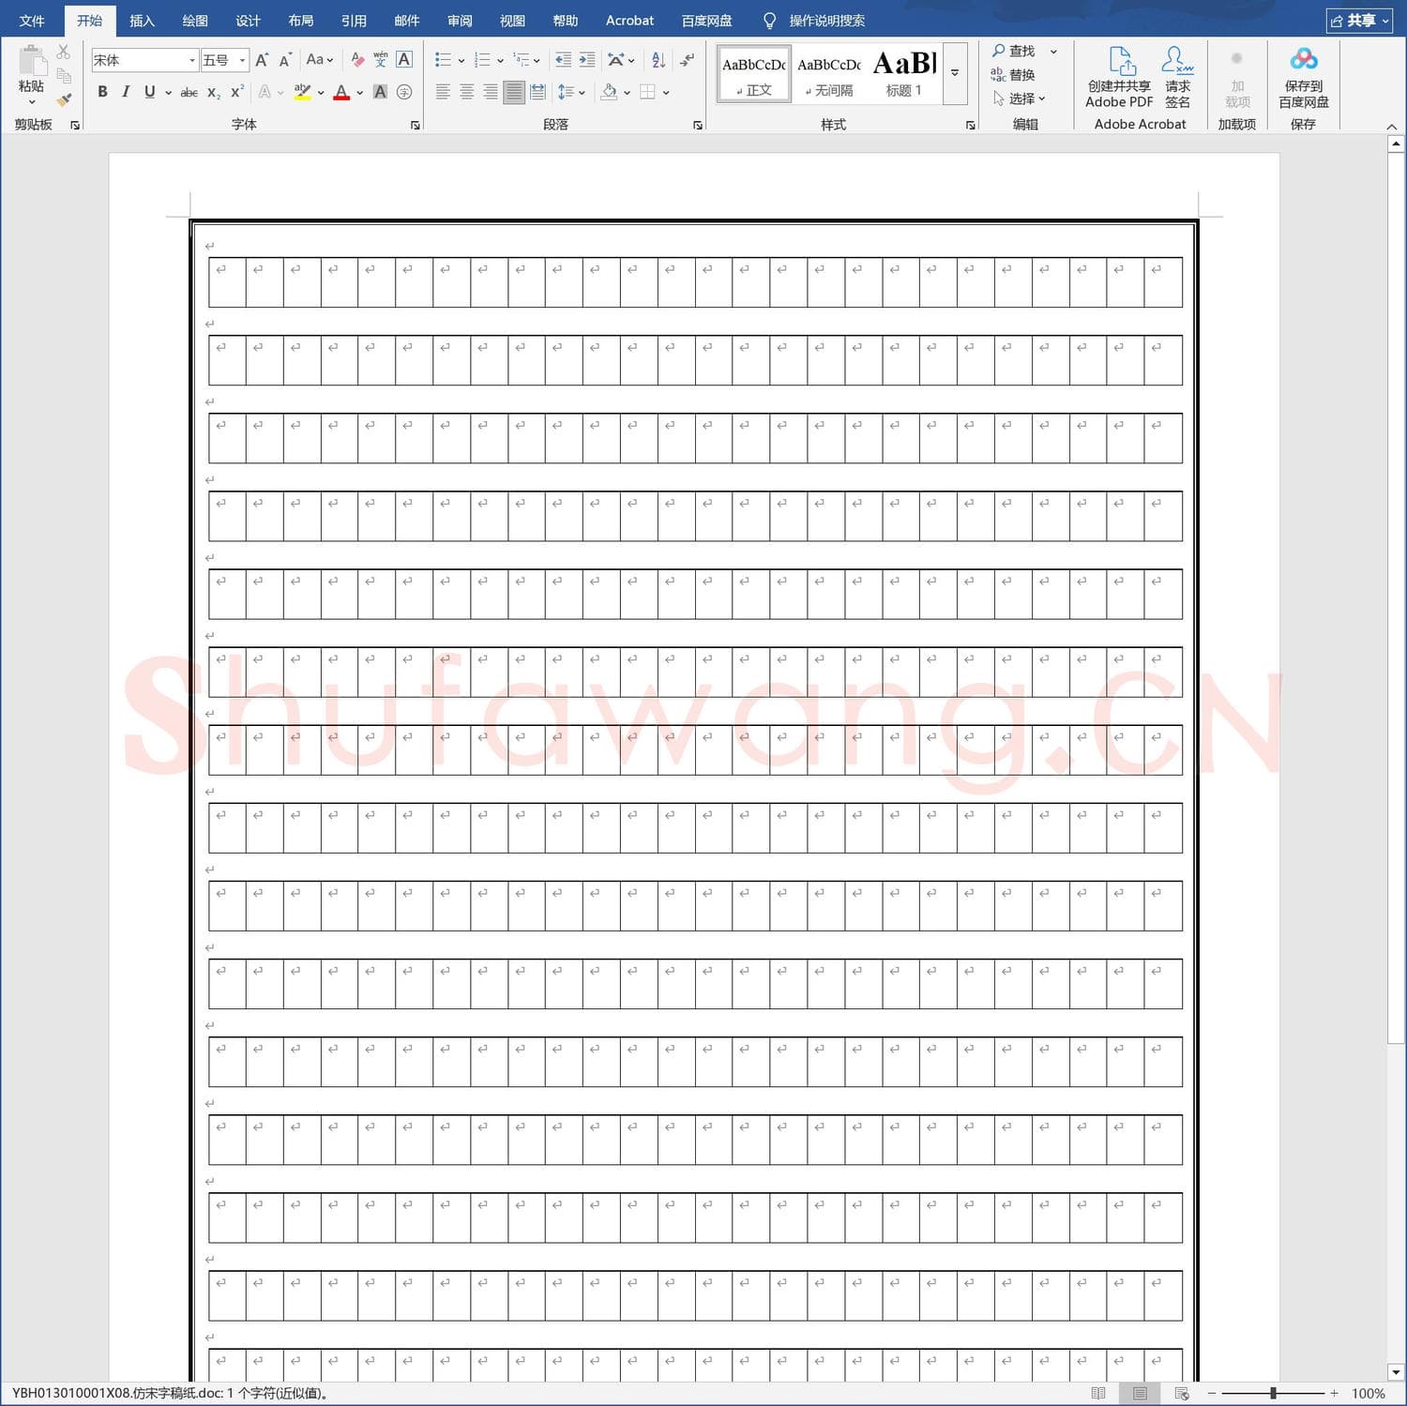Image resolution: width=1407 pixels, height=1406 pixels.
Task: Switch to Web Layout view in status bar
Action: pos(1182,1394)
